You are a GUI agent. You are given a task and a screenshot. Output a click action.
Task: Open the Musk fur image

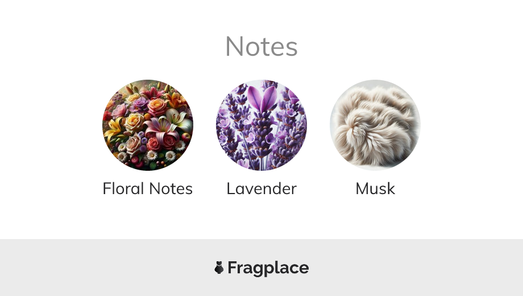click(375, 125)
